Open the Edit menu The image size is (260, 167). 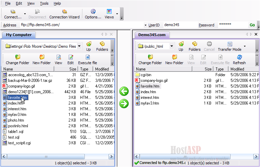coord(19,3)
